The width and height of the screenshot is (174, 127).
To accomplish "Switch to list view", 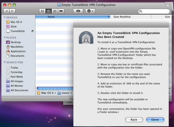I will tap(49, 11).
